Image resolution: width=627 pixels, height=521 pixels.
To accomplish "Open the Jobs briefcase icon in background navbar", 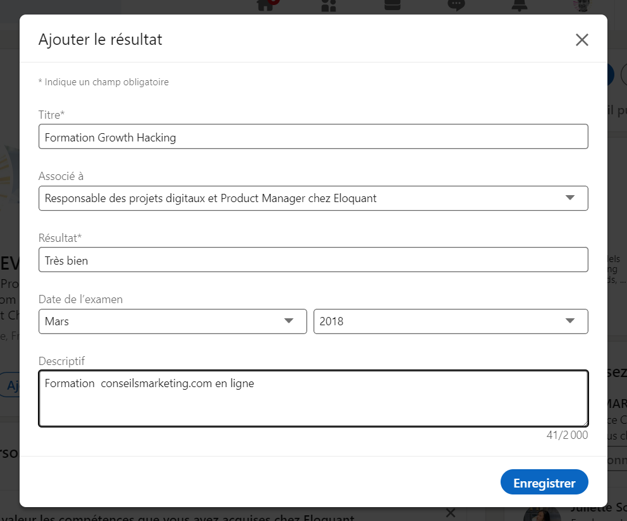I will 393,5.
